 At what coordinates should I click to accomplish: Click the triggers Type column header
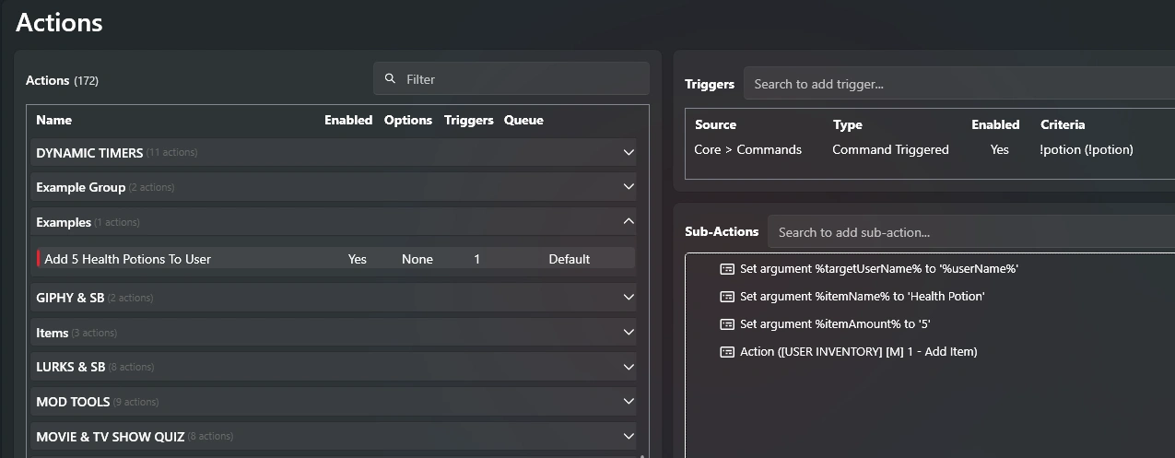(848, 124)
